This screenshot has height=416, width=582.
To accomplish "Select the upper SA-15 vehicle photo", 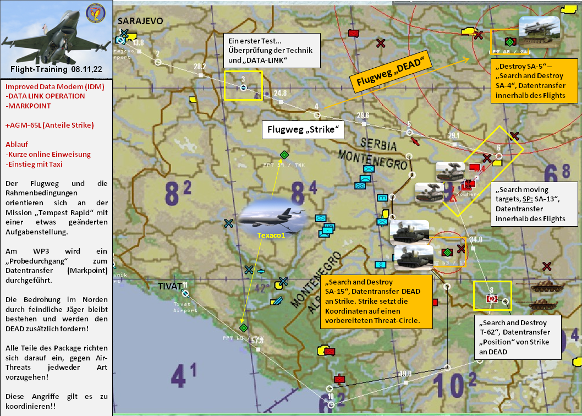I will [x=409, y=232].
